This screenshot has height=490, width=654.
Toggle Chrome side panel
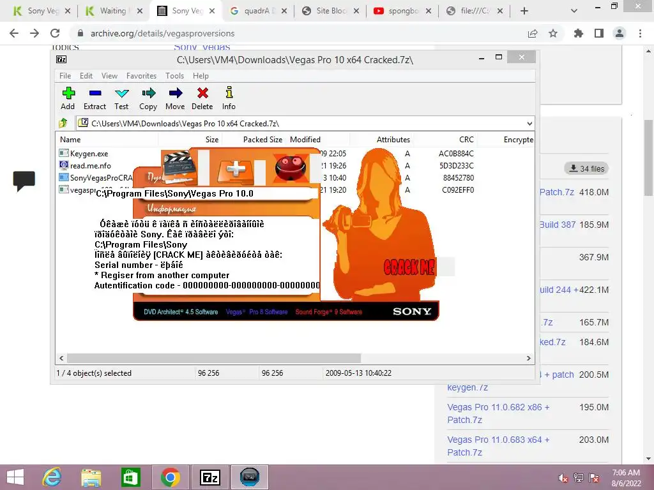[x=599, y=33]
